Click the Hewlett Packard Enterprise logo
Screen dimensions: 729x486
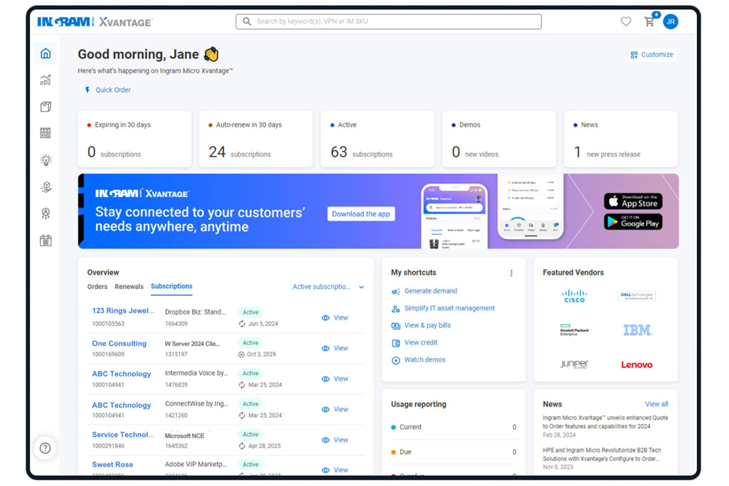point(575,330)
